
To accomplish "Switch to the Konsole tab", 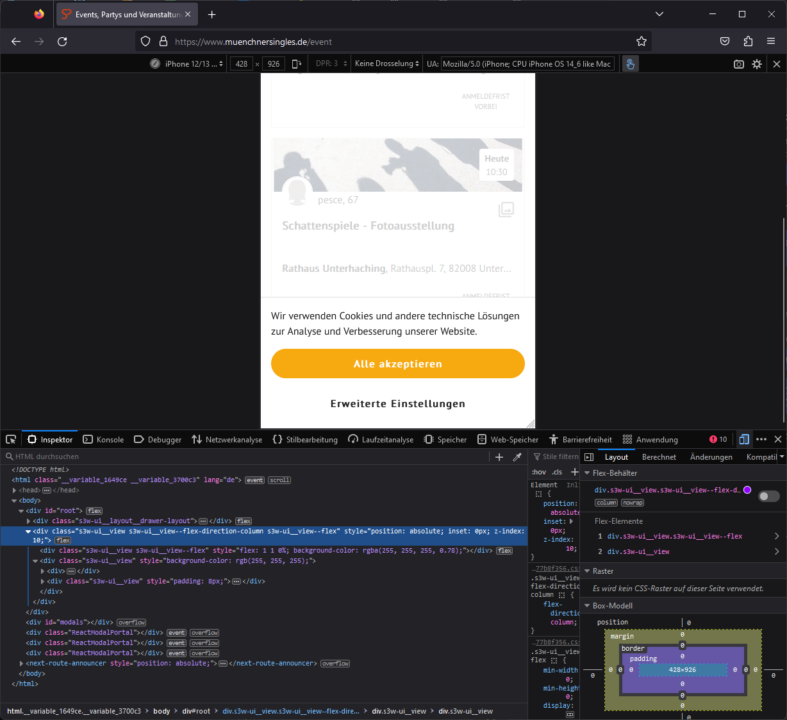I will pos(104,440).
